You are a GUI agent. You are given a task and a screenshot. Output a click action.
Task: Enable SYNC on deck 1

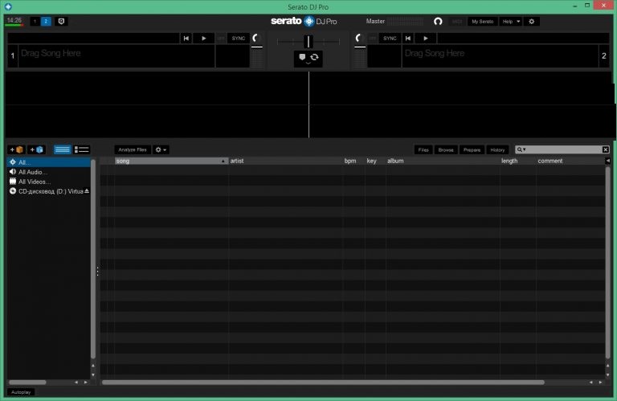point(238,39)
